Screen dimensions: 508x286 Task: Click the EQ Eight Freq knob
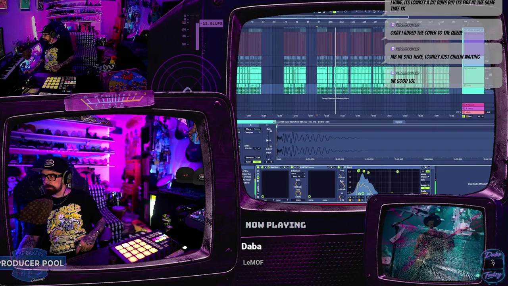pyautogui.click(x=342, y=174)
